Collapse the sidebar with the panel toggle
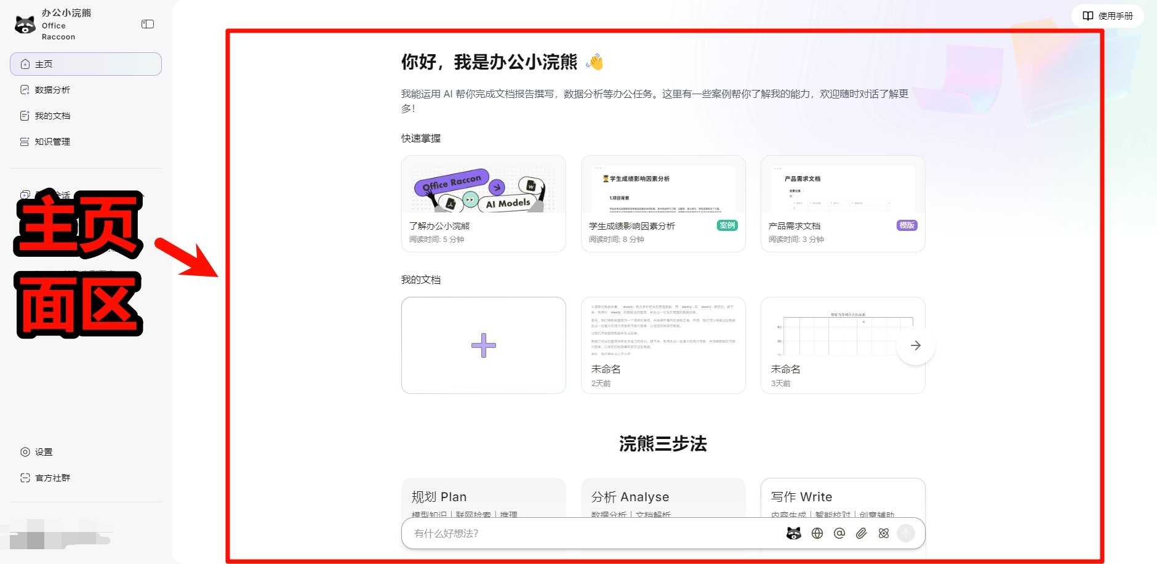 [147, 24]
